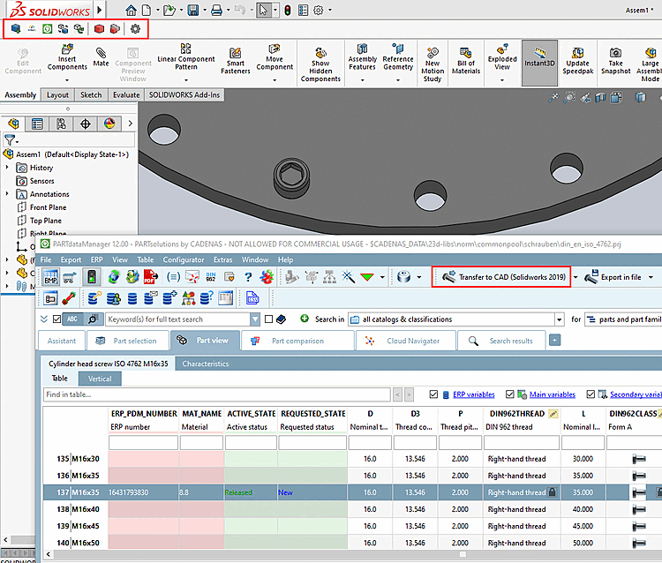Click the Take Snapshot tool
The image size is (662, 563).
(615, 62)
